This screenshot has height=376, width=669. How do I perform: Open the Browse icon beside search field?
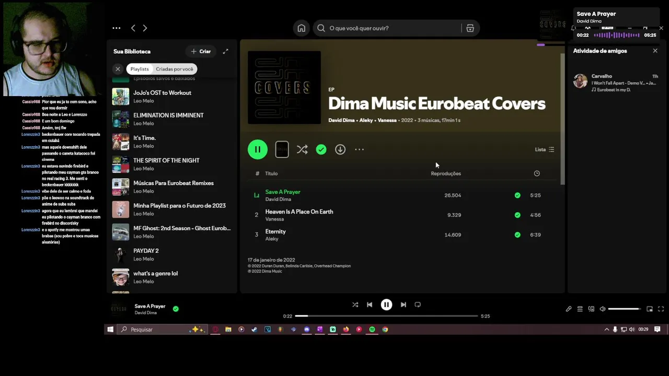(x=470, y=28)
